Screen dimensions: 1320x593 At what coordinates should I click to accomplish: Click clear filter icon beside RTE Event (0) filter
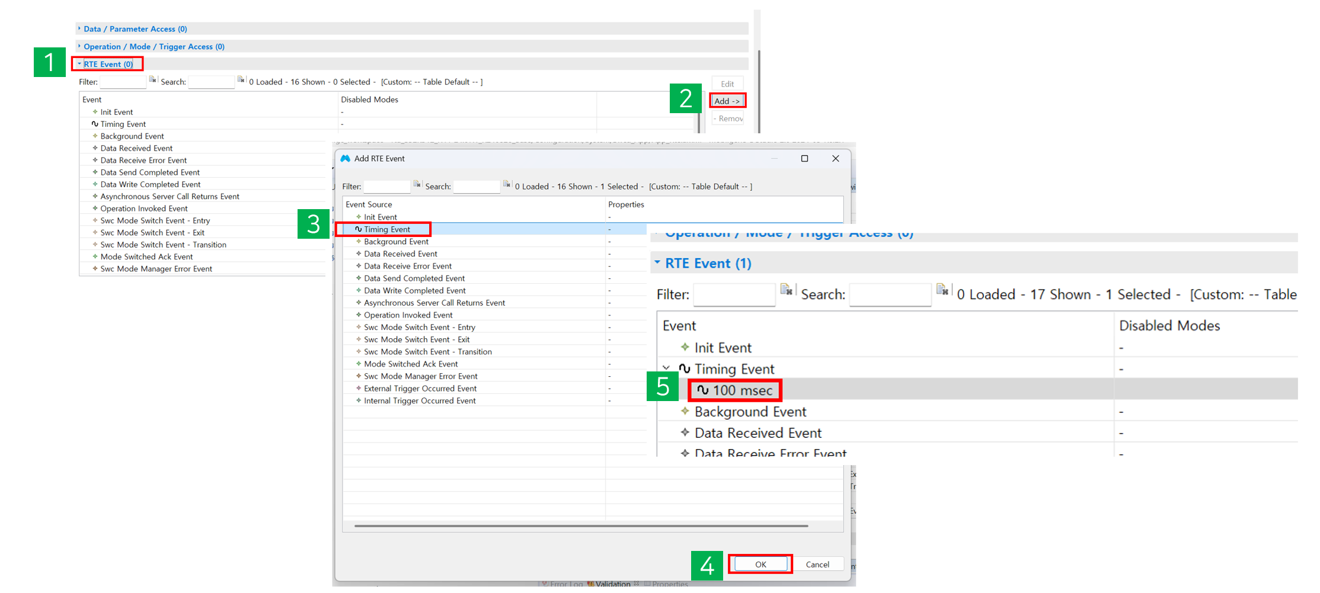pos(153,80)
